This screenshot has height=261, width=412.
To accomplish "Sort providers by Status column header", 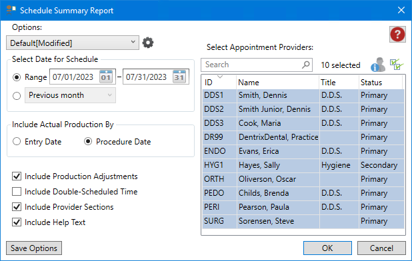I will [x=381, y=83].
